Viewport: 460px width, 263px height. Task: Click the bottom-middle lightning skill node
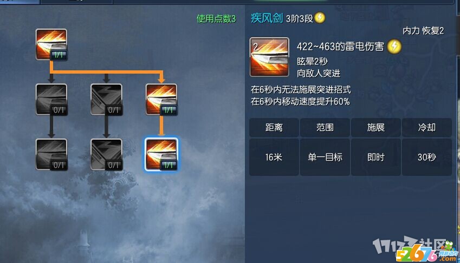[107, 154]
